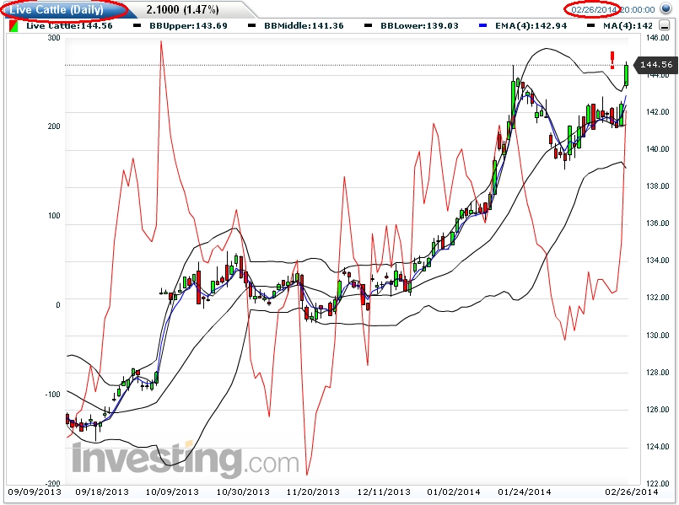Click the 146.00 price axis label
The image size is (679, 505).
(657, 38)
